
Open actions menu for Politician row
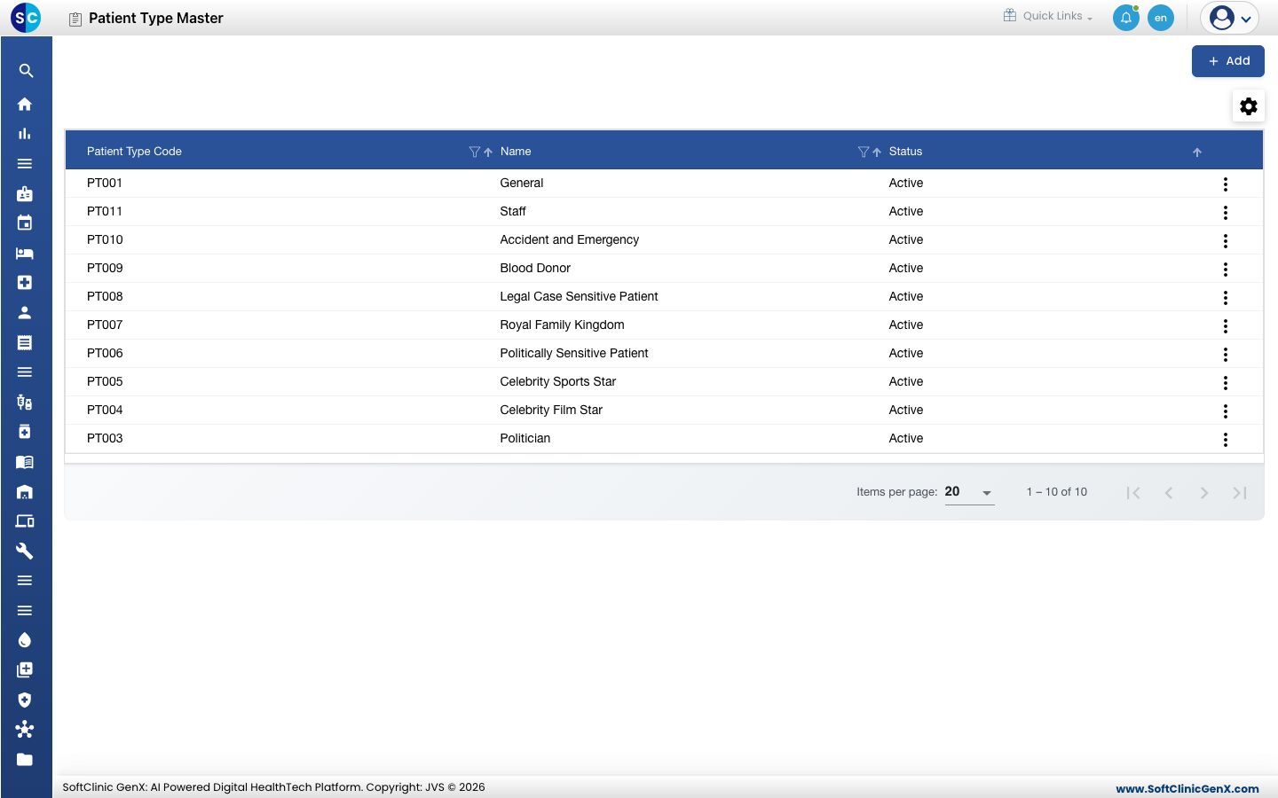(x=1226, y=440)
